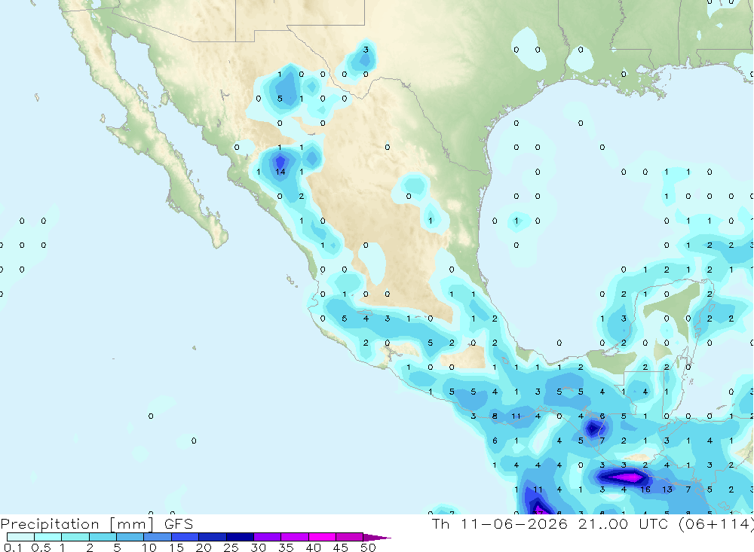Select the "GFS" model label
The width and height of the screenshot is (754, 552).
point(179,523)
